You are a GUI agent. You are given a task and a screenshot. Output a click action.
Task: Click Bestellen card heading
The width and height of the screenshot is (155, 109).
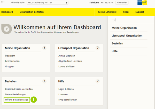pyautogui.click(x=11, y=81)
